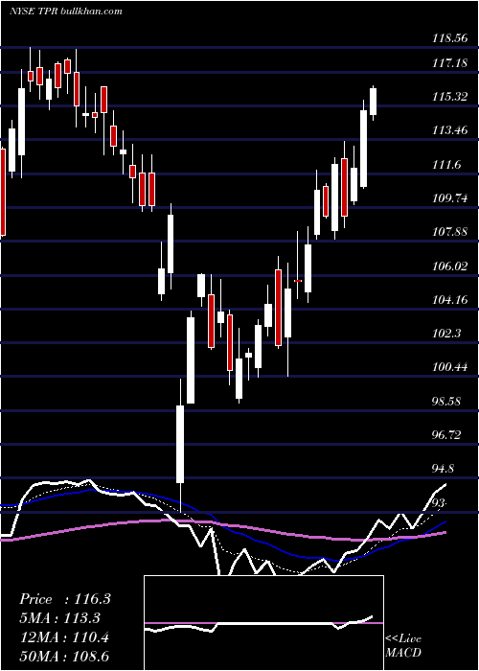Click the Price : 116.3 readout
Image resolution: width=479 pixels, height=671 pixels.
coord(65,599)
